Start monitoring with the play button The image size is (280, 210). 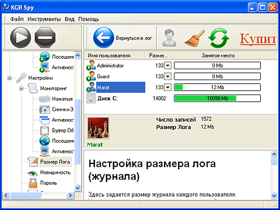(20, 37)
